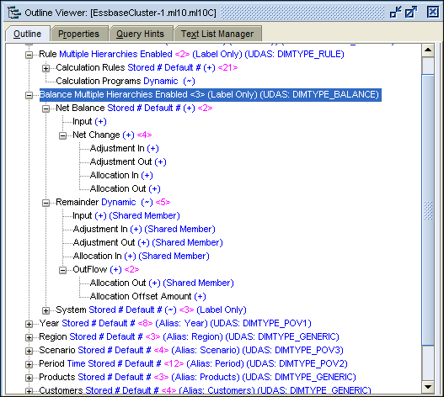Image resolution: width=444 pixels, height=397 pixels.
Task: Collapse the OutFlow node
Action: click(62, 270)
